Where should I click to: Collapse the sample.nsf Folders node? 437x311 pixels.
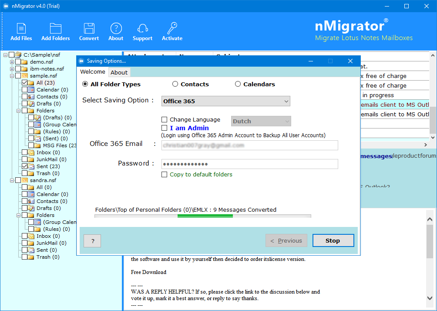pos(18,111)
